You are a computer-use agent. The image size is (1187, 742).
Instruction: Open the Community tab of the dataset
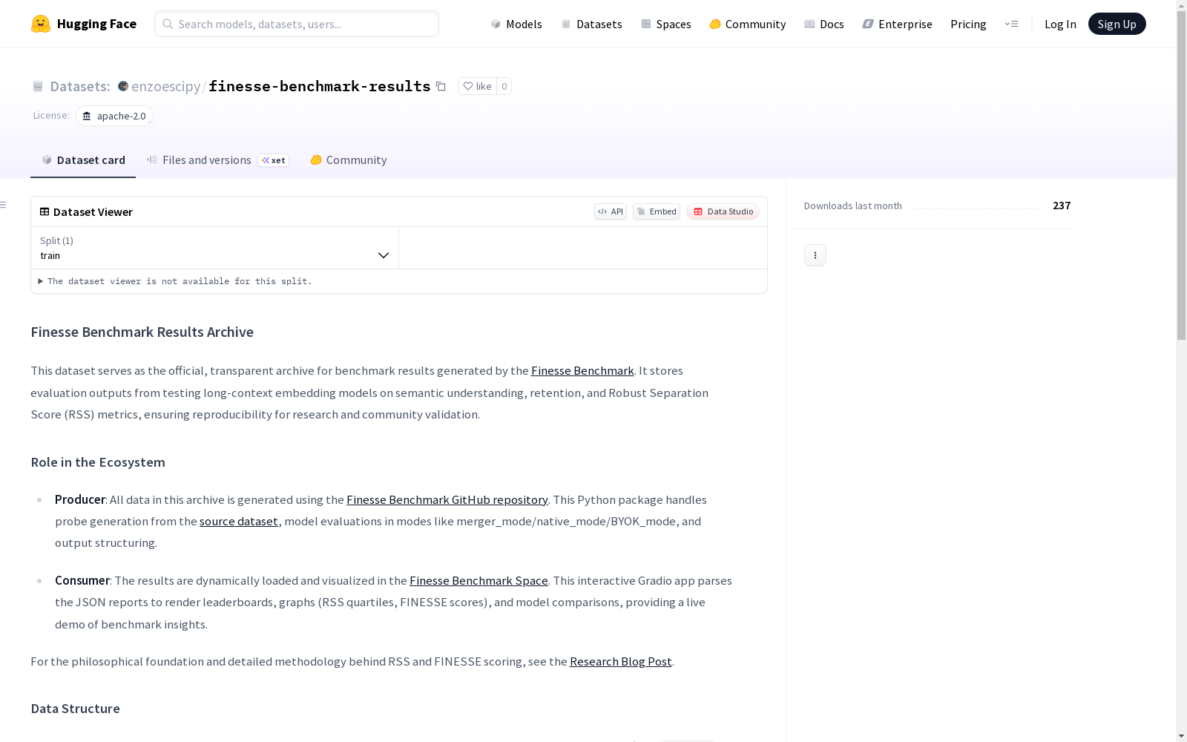click(x=348, y=160)
